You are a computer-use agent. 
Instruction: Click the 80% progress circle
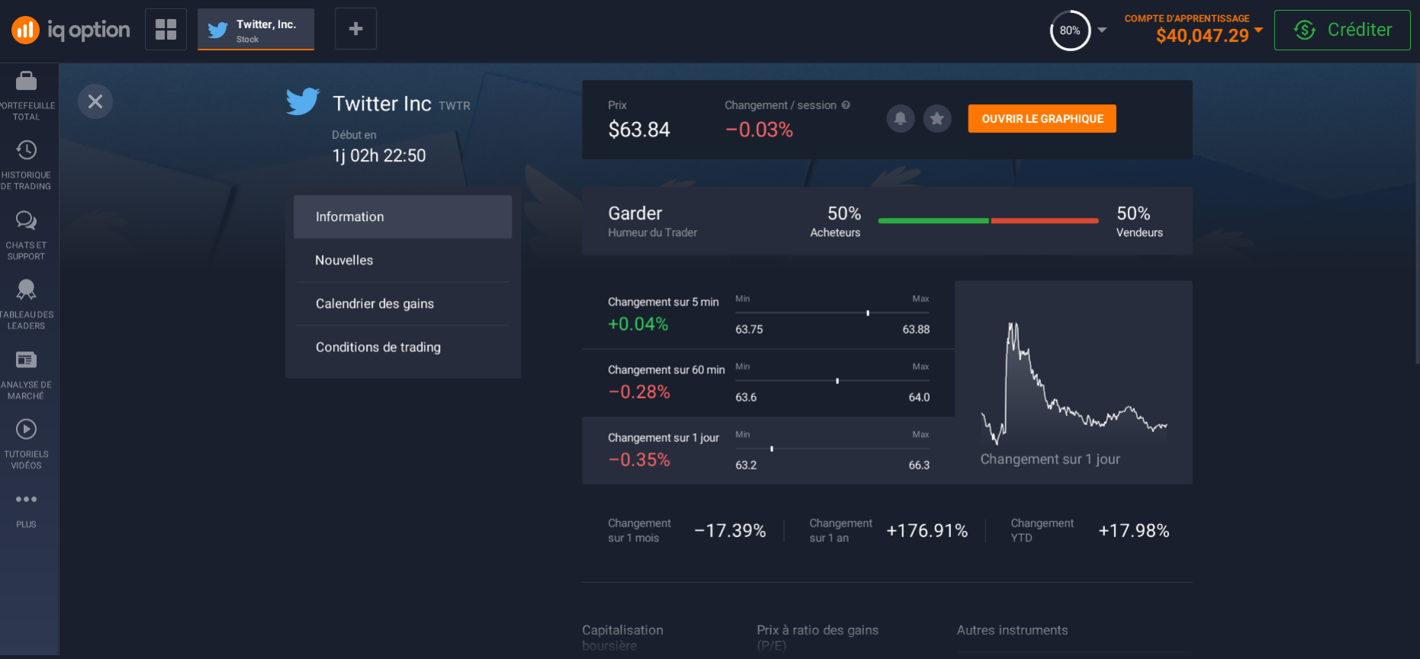(x=1070, y=30)
